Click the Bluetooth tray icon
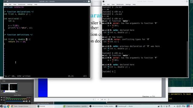The width and height of the screenshot is (193, 108). coord(164,106)
